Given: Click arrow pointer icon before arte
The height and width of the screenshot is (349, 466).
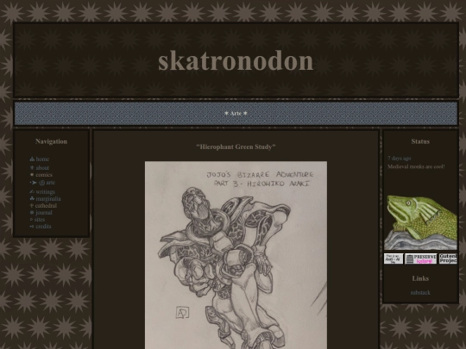Looking at the screenshot, I should [x=34, y=183].
